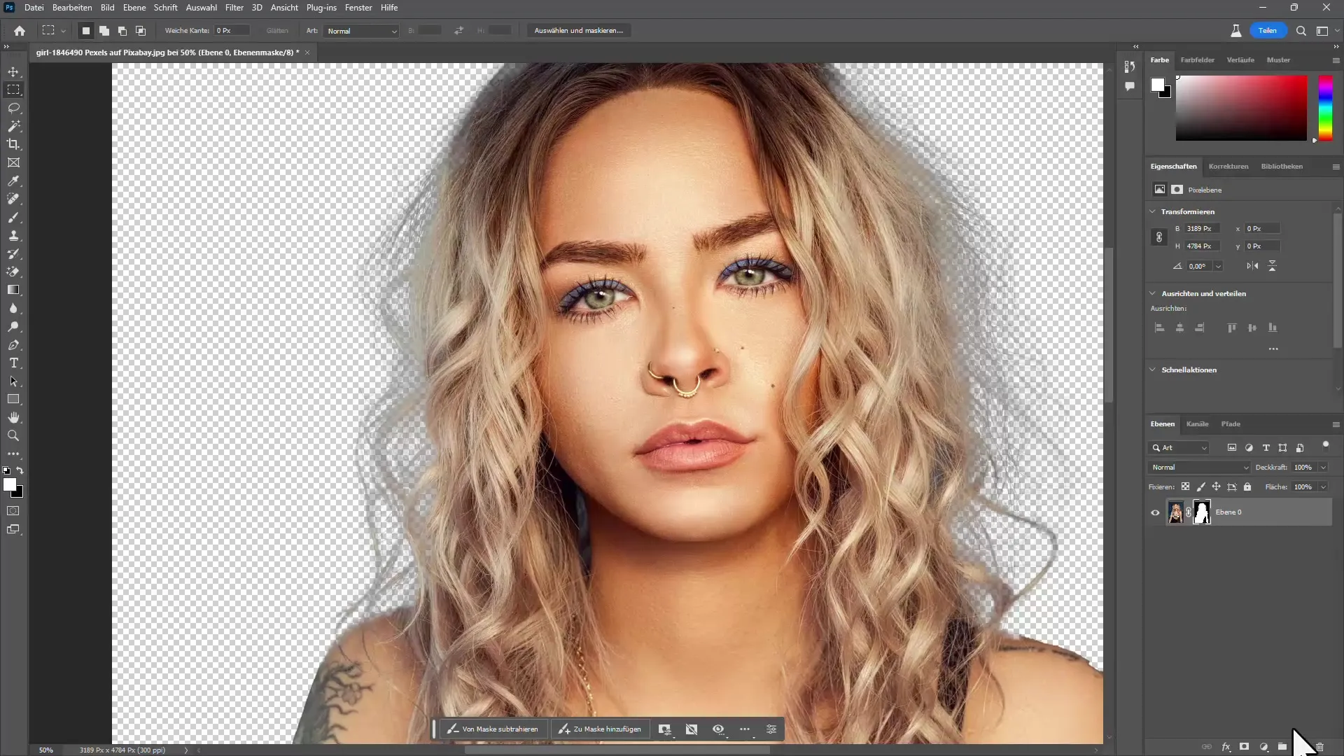The height and width of the screenshot is (756, 1344).
Task: Select the Zoom tool
Action: point(14,435)
